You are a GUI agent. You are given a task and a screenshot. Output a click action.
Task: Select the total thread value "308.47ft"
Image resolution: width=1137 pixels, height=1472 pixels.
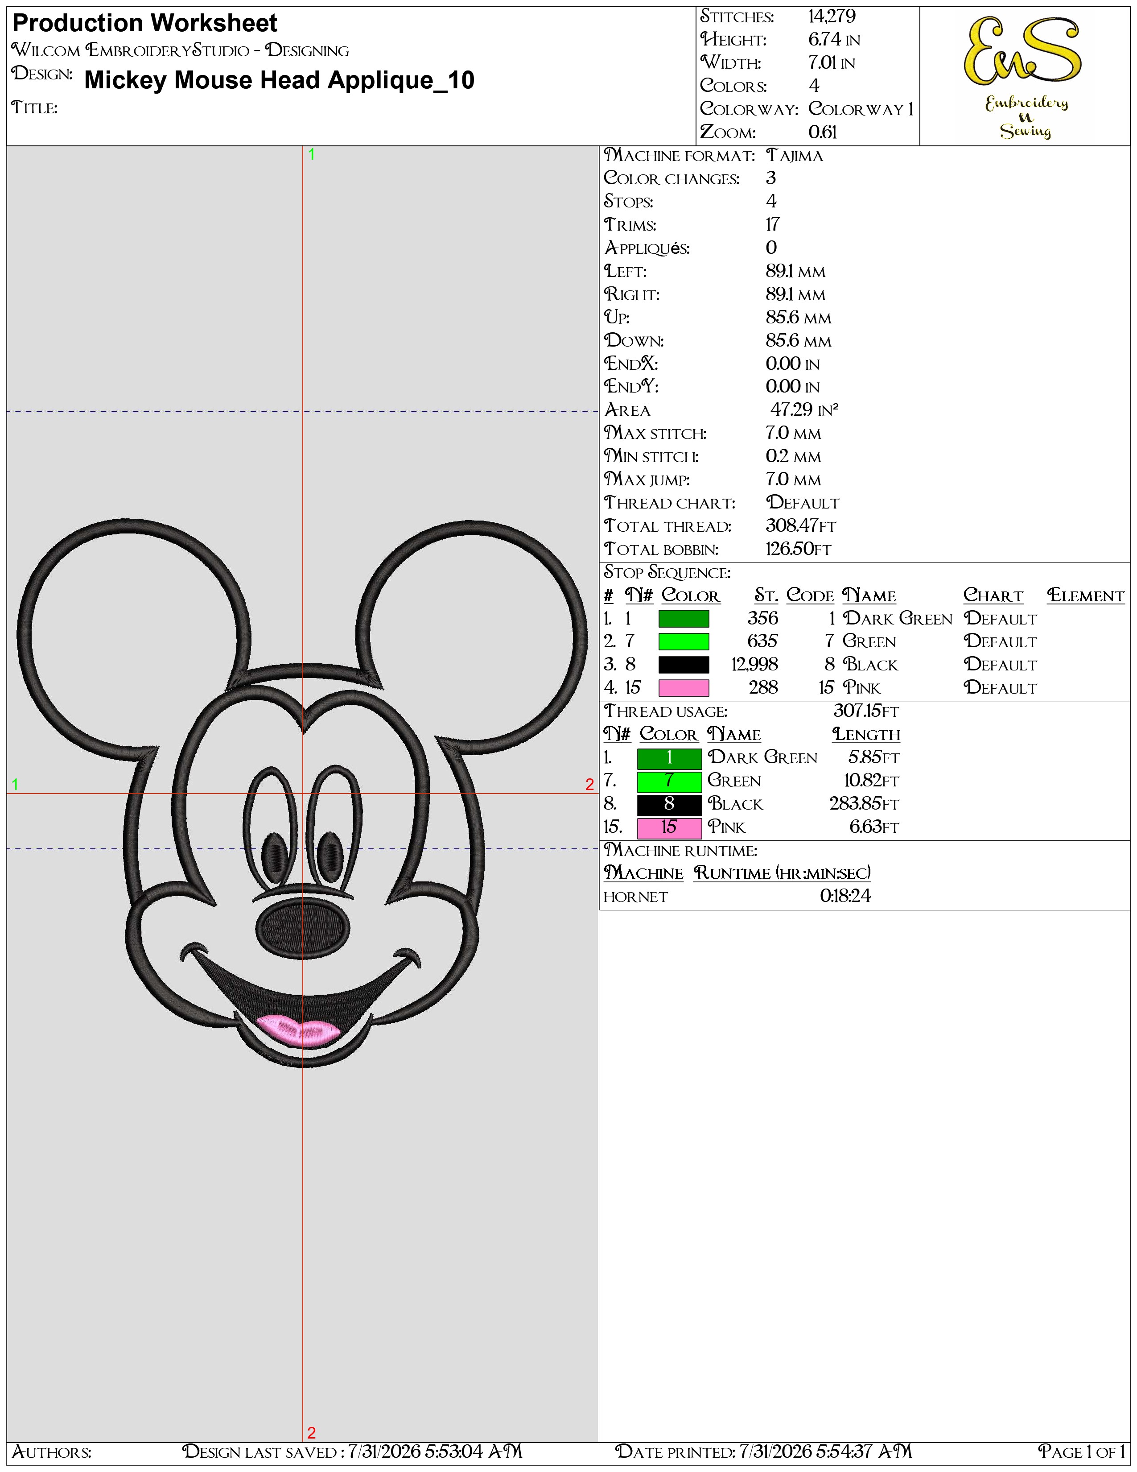point(801,526)
